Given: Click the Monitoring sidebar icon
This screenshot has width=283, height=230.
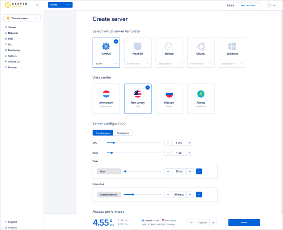Looking at the screenshot, I should point(6,50).
